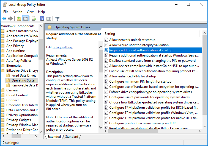Select Allow devices compliant with InstantGo setting

coord(154,66)
